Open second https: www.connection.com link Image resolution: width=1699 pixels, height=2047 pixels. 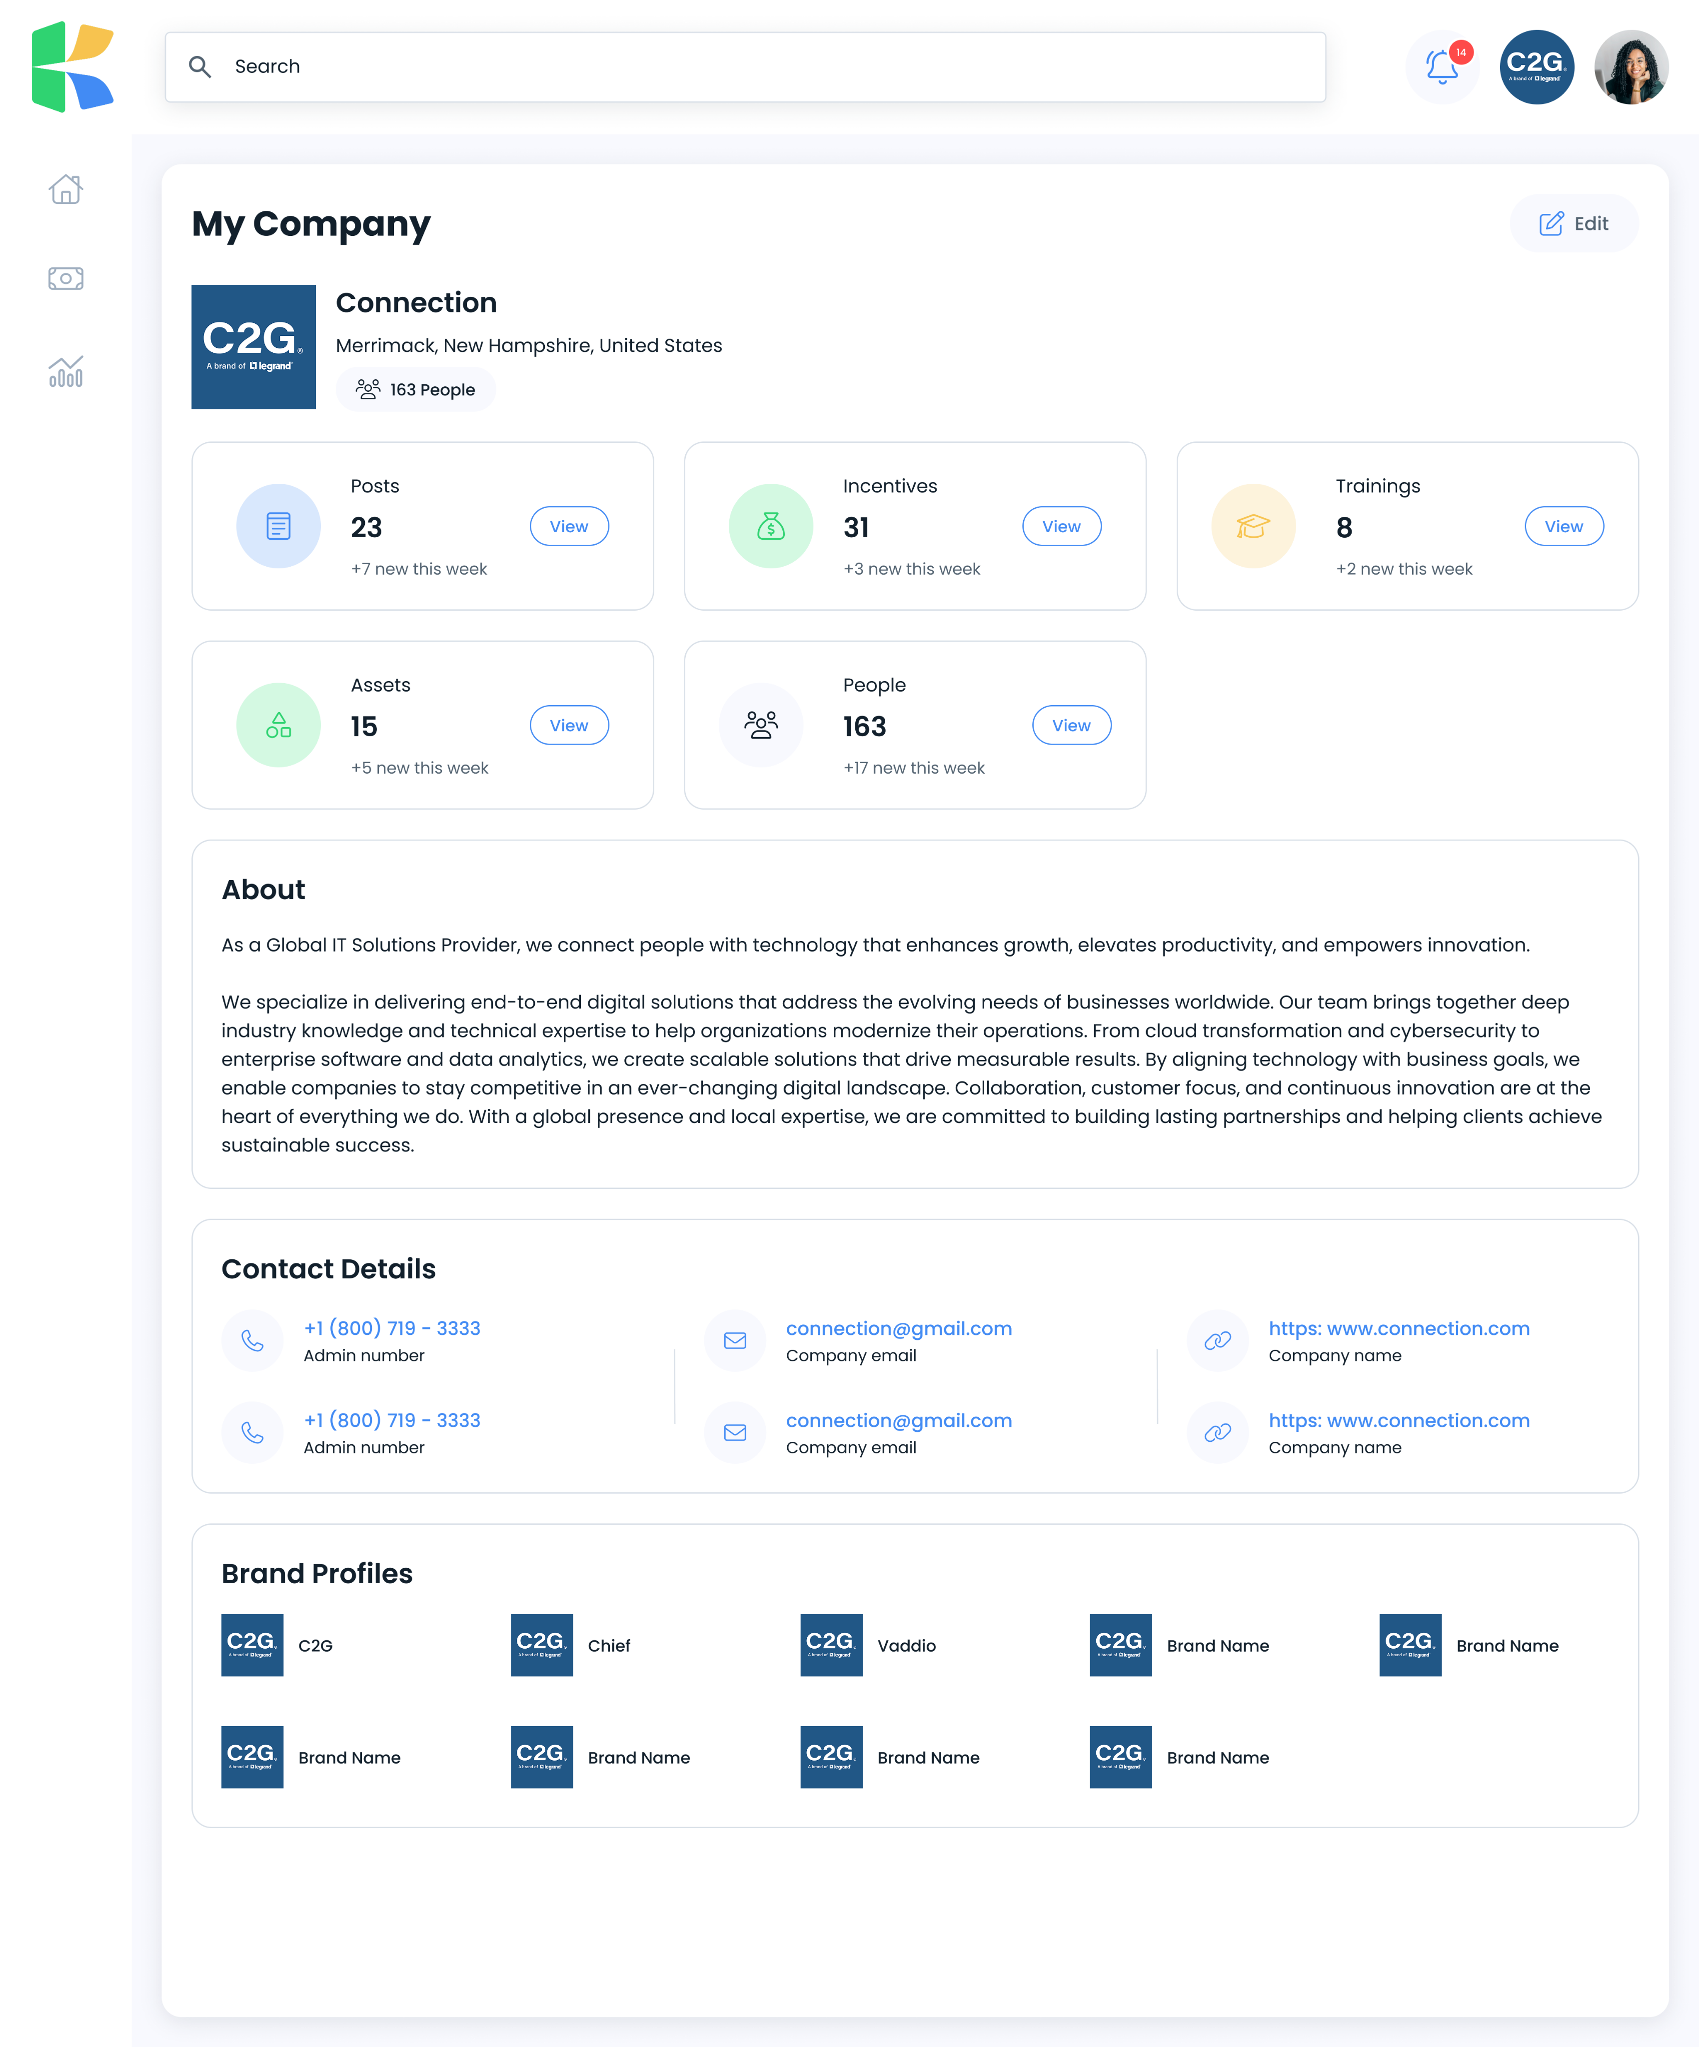[1399, 1420]
